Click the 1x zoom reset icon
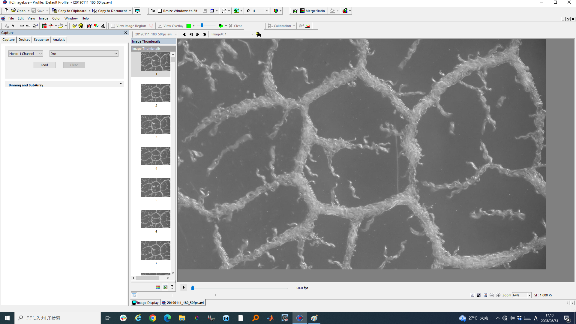 (x=153, y=11)
